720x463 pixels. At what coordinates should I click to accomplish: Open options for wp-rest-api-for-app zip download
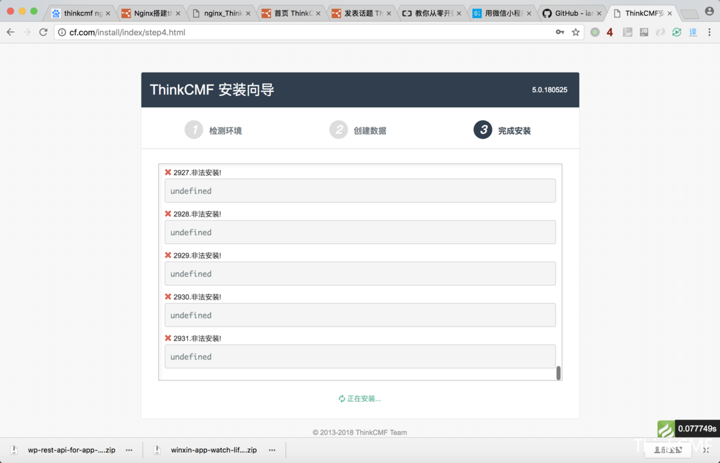tap(129, 450)
